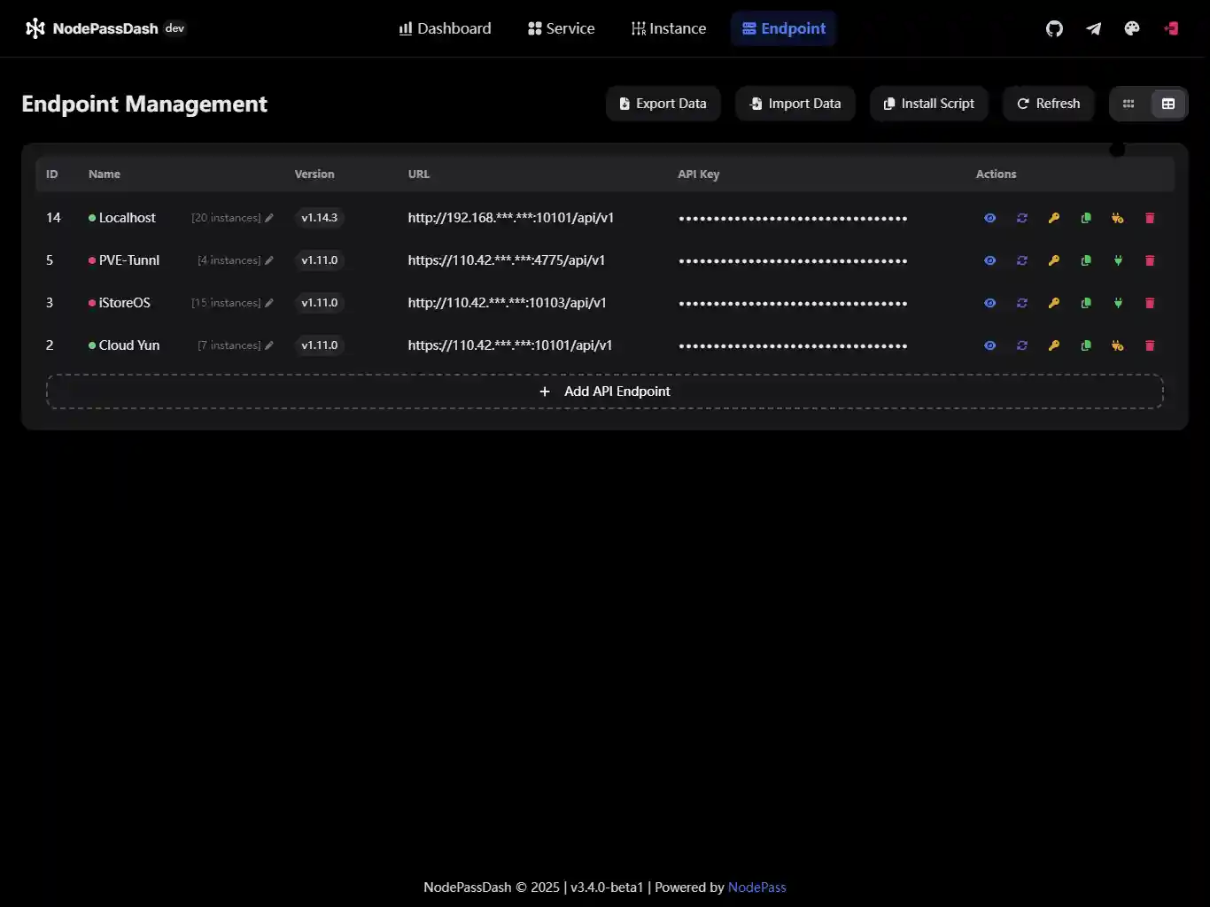Viewport: 1210px width, 907px height.
Task: Delete the iStoreOS endpoint via trash icon
Action: click(x=1150, y=303)
